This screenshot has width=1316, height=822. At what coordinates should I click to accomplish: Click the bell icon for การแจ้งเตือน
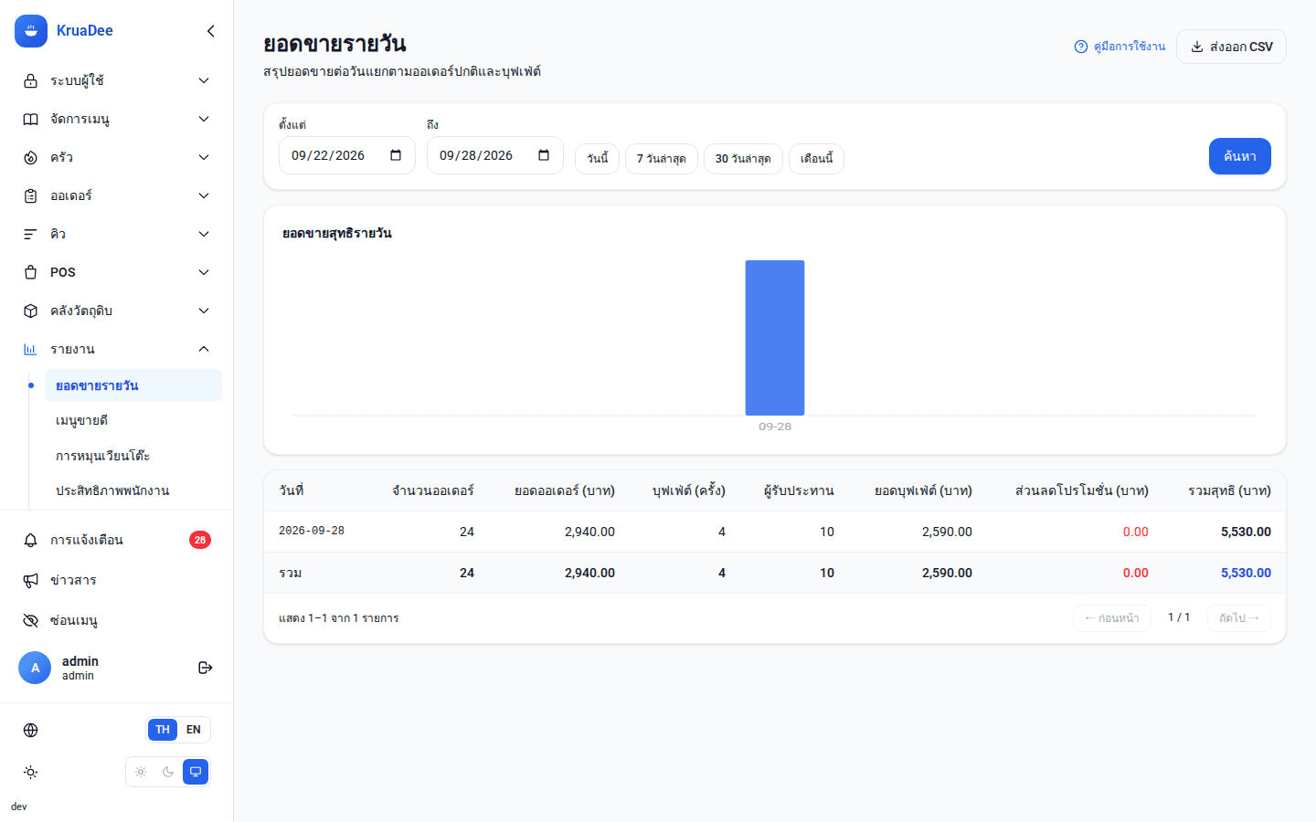pos(30,540)
